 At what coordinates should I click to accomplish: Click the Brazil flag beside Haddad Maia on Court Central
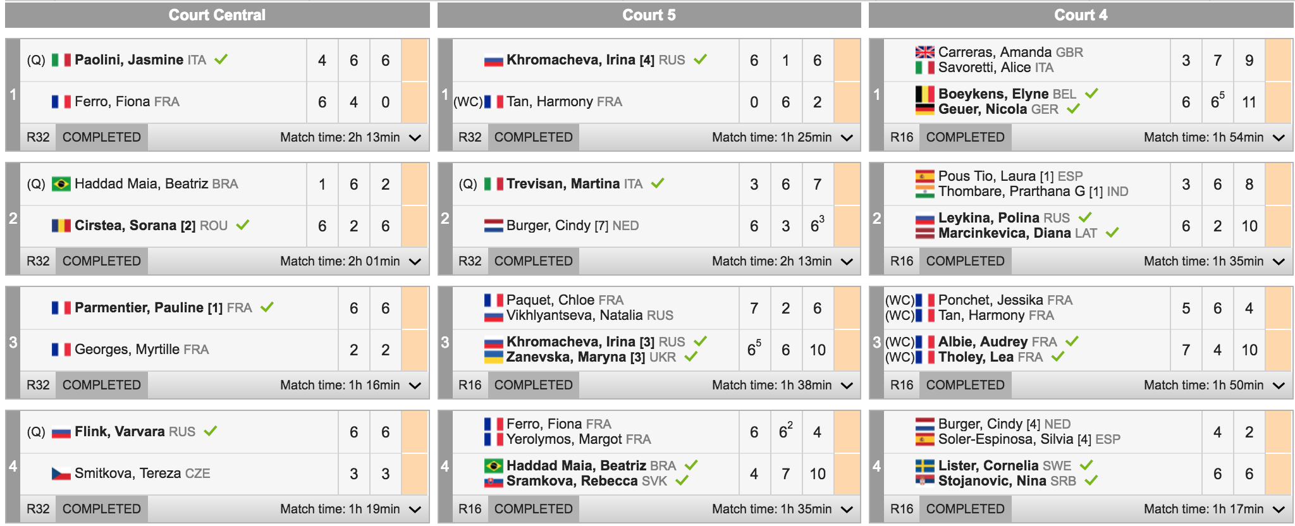tap(61, 184)
